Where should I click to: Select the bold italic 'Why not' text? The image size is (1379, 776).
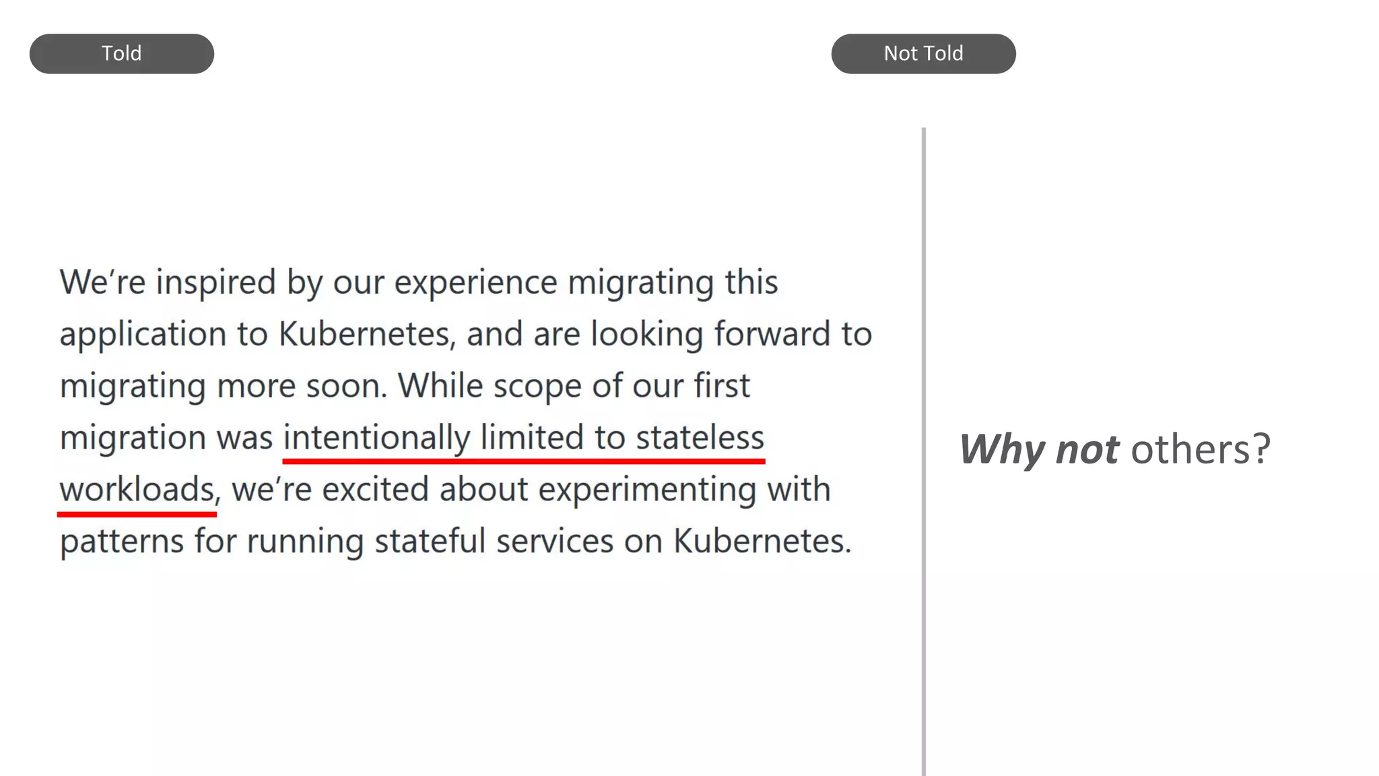1039,449
